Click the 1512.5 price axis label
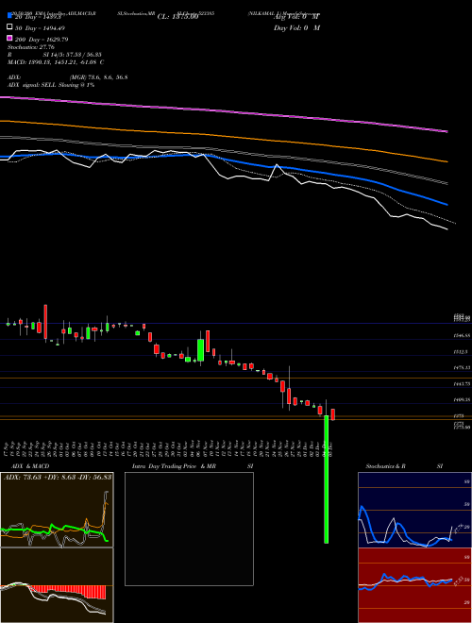472x623 pixels. tap(462, 352)
